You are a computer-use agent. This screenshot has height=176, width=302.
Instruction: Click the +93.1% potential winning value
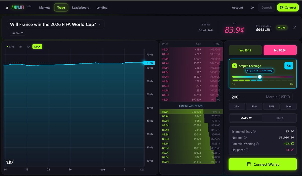point(289,144)
